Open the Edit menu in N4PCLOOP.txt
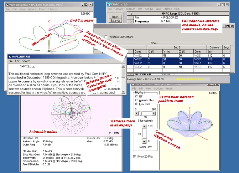The image size is (239, 173). [x=18, y=61]
